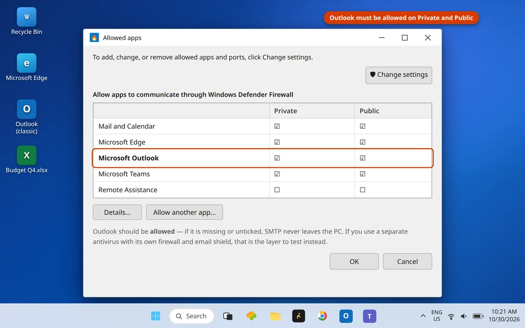Toggle Public checkbox for Microsoft Teams
Viewport: 525px width, 328px height.
[x=362, y=174]
